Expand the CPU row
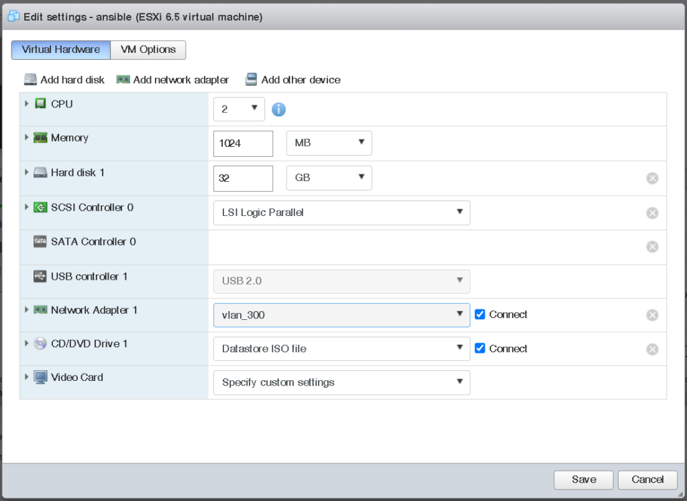Image resolution: width=687 pixels, height=501 pixels. (x=27, y=104)
